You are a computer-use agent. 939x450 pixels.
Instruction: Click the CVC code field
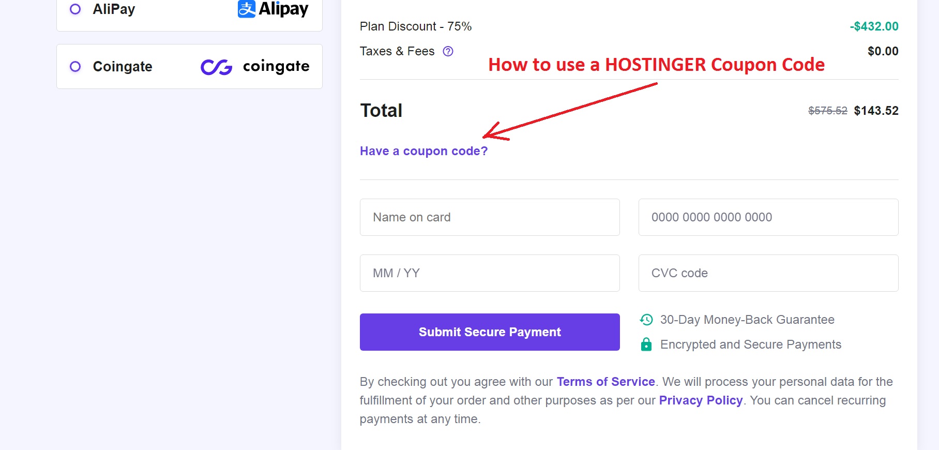tap(768, 273)
